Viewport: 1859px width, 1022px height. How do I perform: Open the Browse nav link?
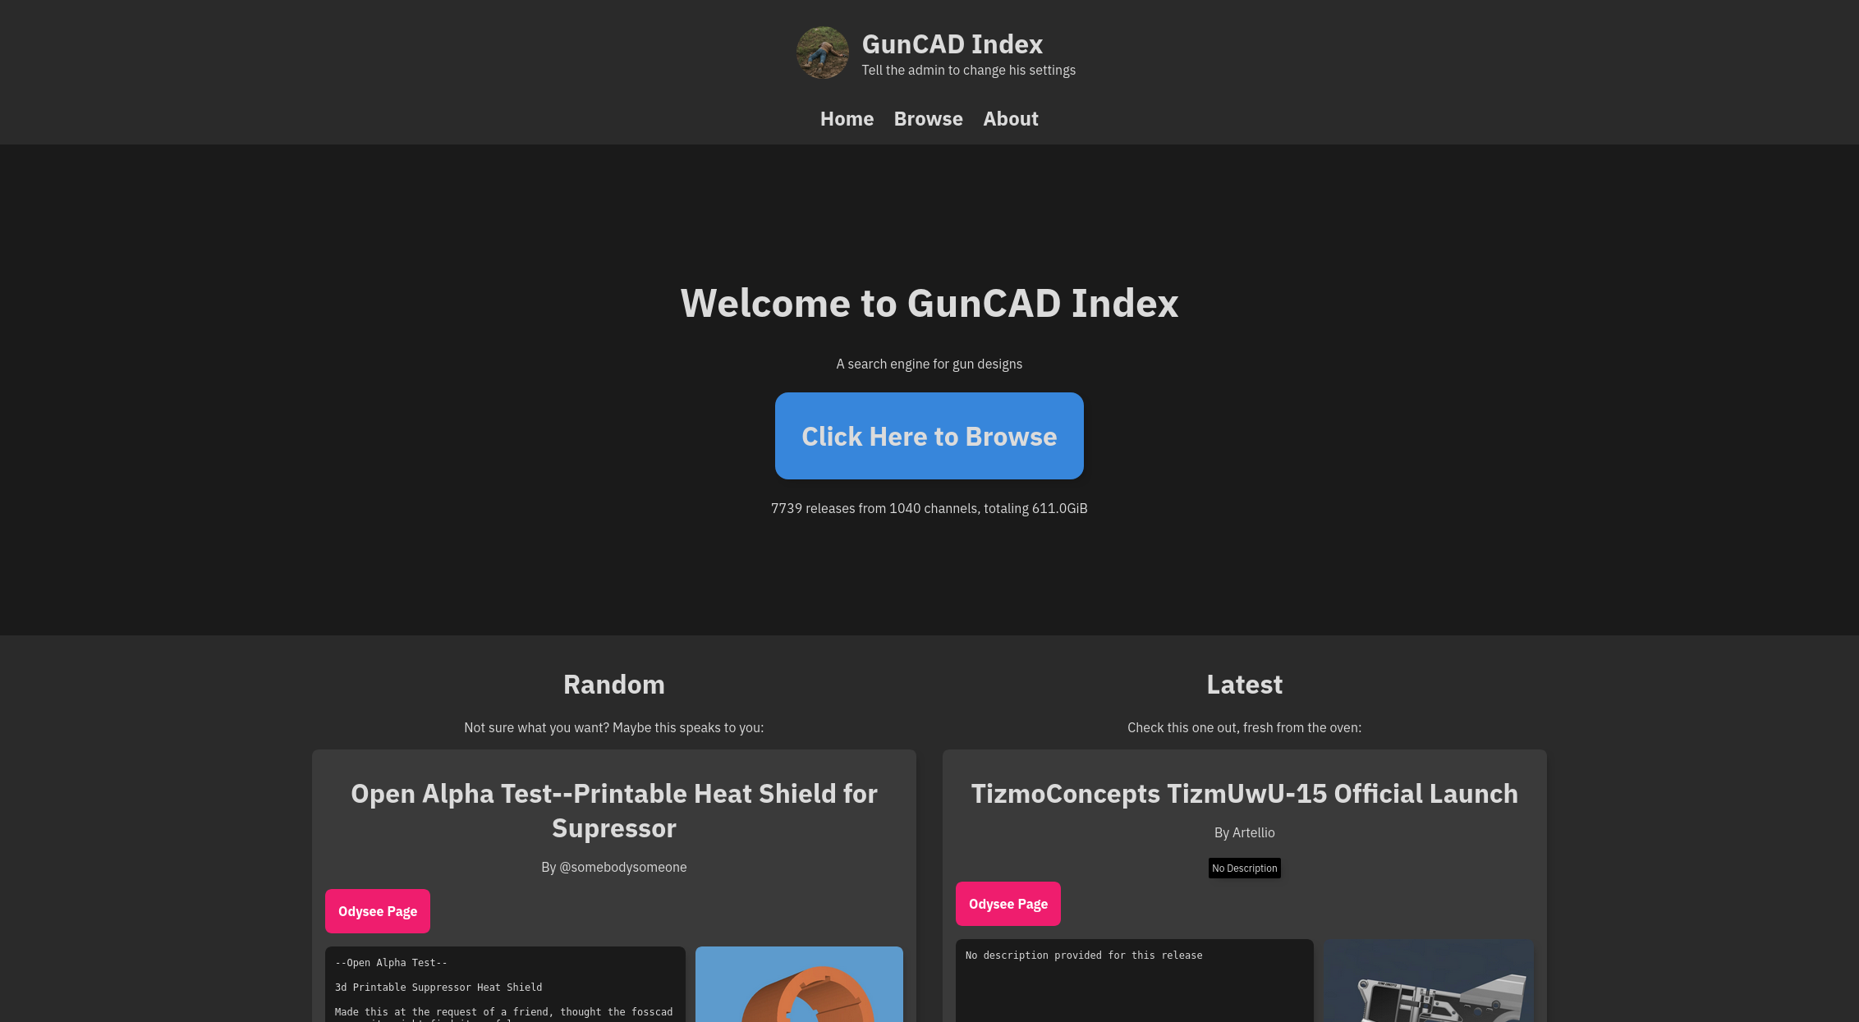click(x=928, y=119)
